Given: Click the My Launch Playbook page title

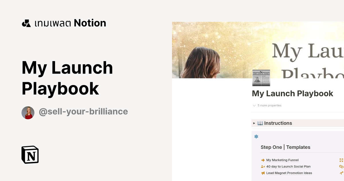Looking at the screenshot, I should coord(292,93).
